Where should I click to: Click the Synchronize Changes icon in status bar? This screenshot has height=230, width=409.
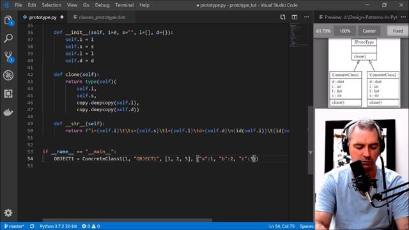(x=32, y=226)
